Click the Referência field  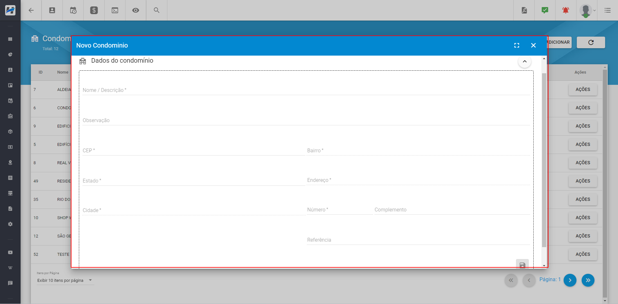pos(418,240)
